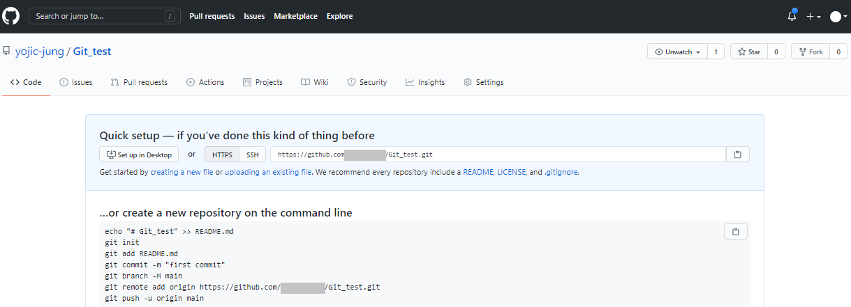
Task: Click the git init command line
Action: (x=122, y=242)
